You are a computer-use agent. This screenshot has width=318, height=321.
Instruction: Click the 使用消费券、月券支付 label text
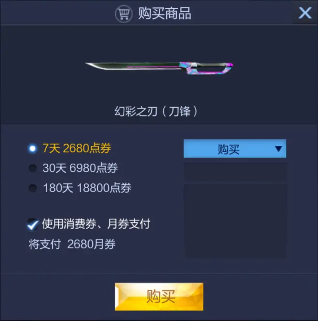tap(96, 224)
